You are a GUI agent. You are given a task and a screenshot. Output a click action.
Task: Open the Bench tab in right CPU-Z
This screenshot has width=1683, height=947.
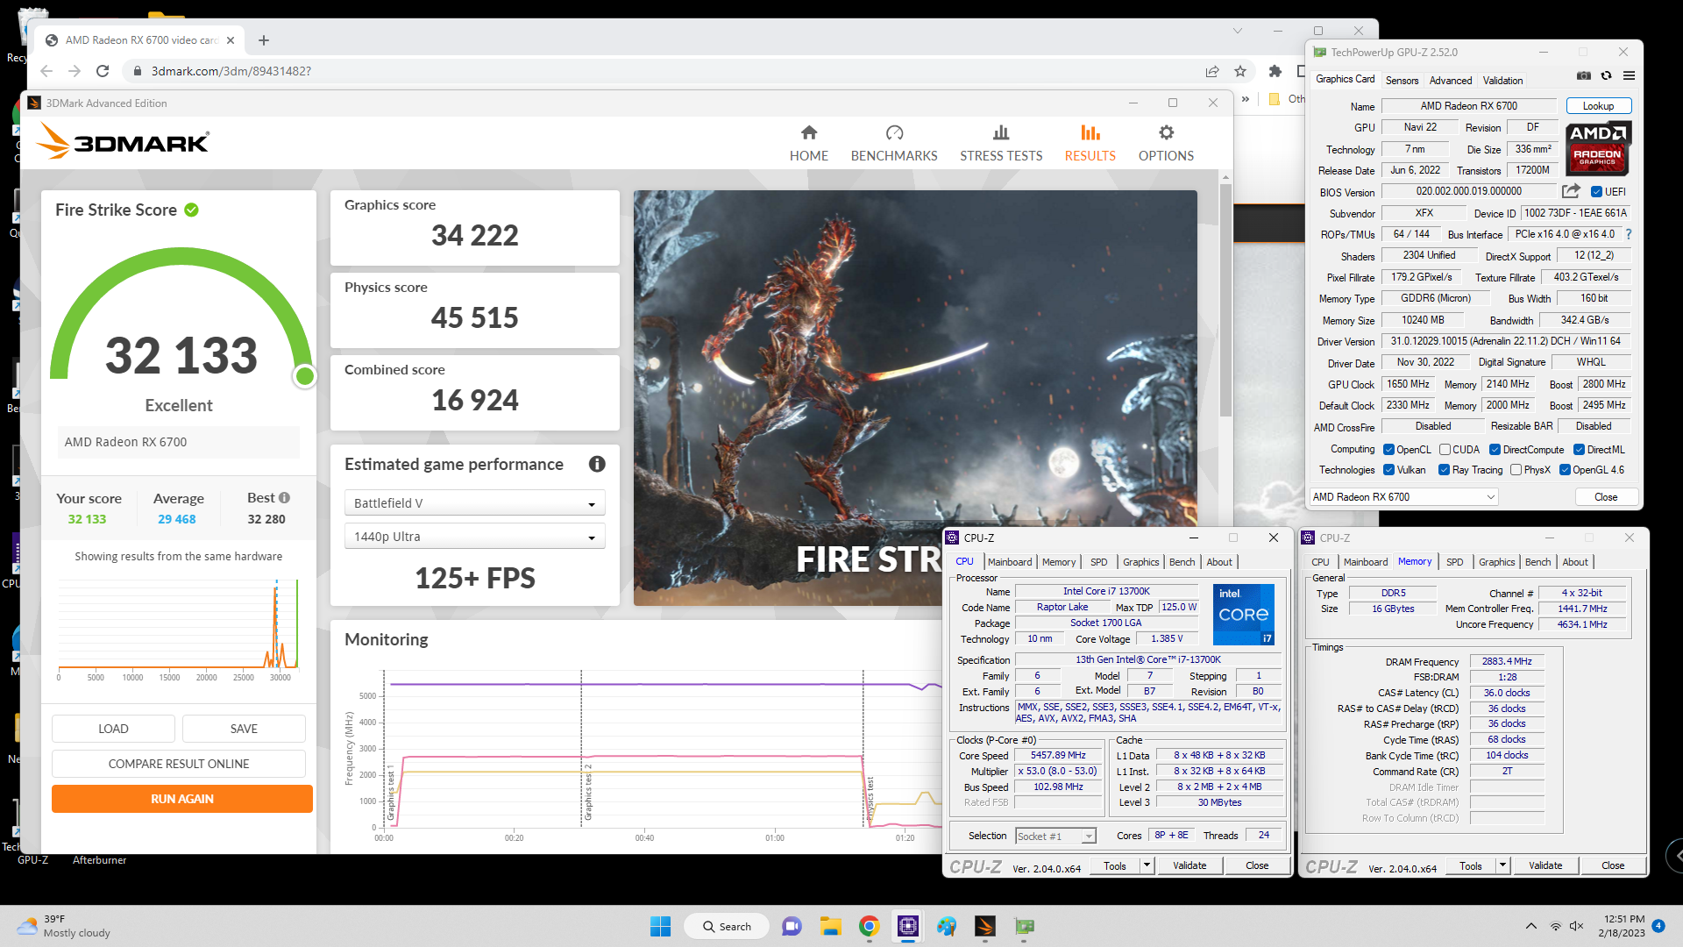click(x=1537, y=562)
